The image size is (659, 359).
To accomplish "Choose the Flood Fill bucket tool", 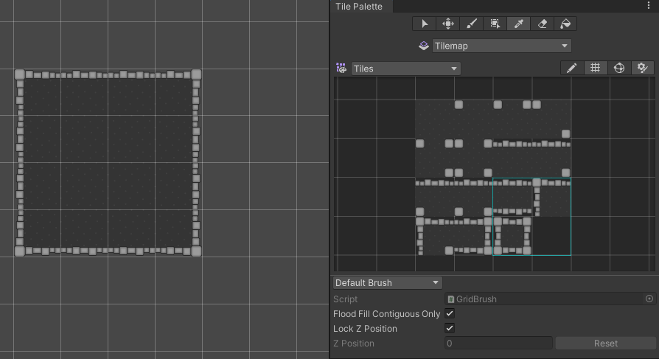I will 565,24.
